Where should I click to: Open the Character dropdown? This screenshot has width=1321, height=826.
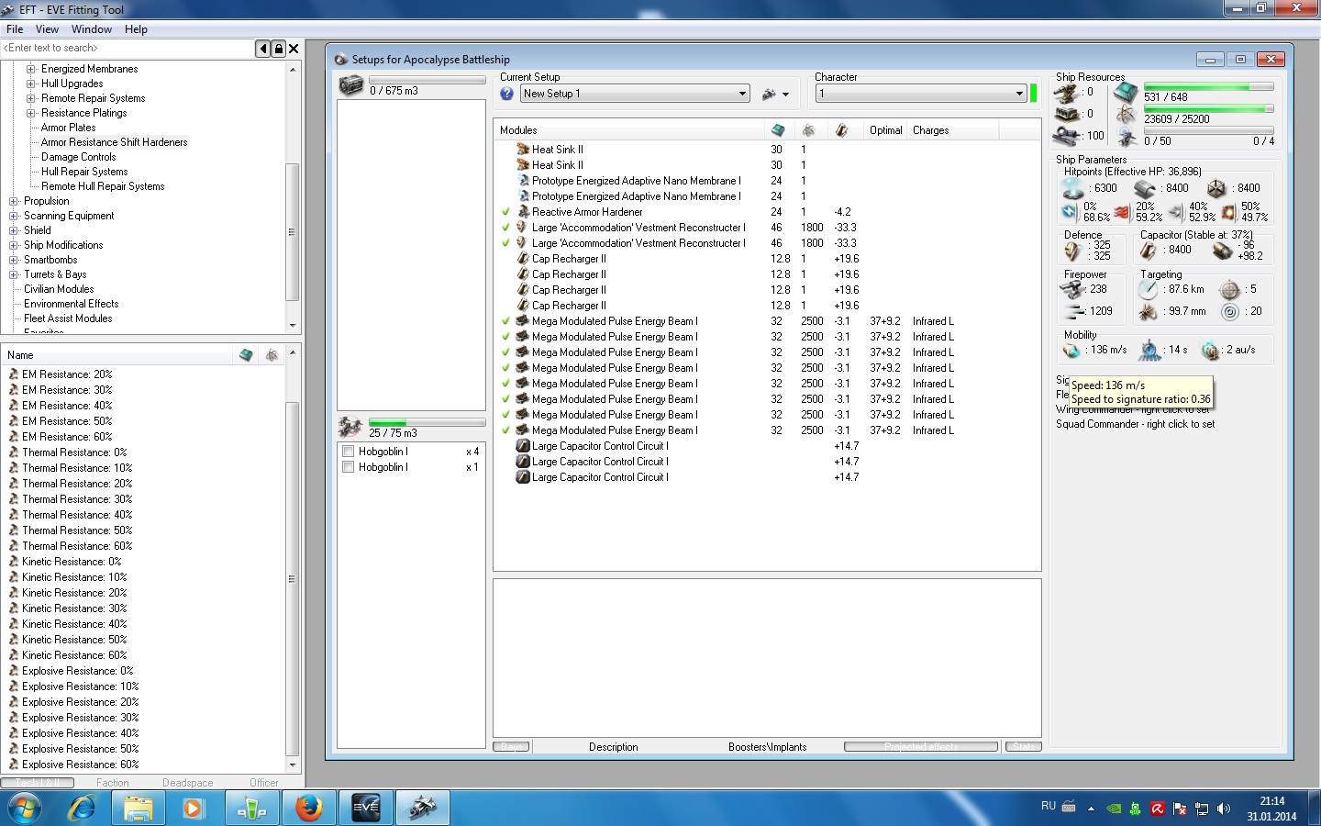(921, 94)
